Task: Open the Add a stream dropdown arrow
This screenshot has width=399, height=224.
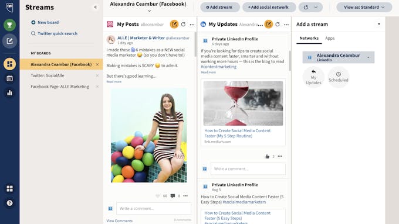Action: click(379, 25)
